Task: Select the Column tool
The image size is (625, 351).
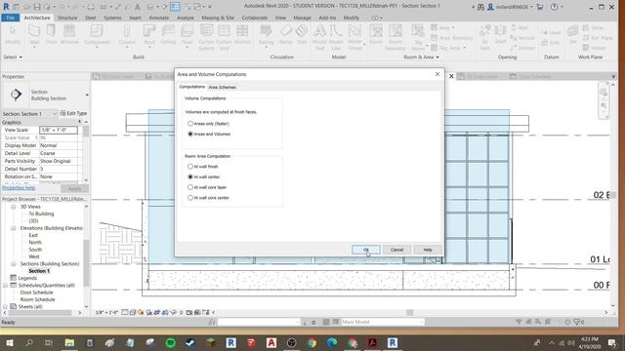Action: tap(127, 36)
